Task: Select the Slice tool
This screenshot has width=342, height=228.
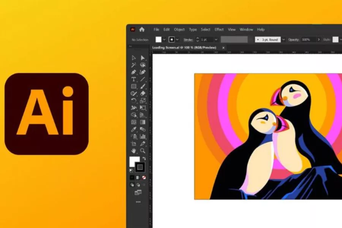Action: click(142, 144)
